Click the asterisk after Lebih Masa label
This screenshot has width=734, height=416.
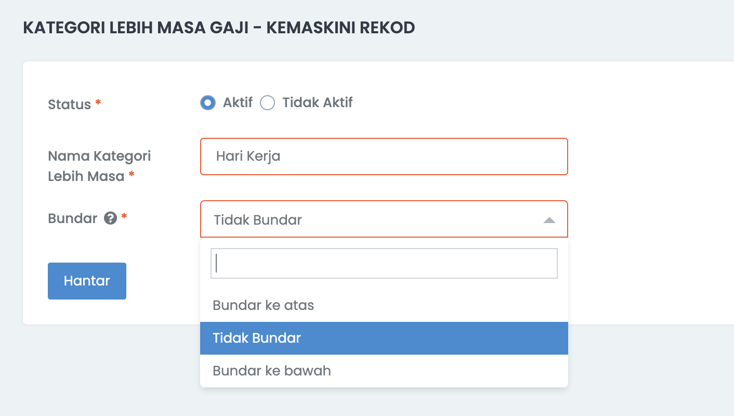click(x=132, y=175)
